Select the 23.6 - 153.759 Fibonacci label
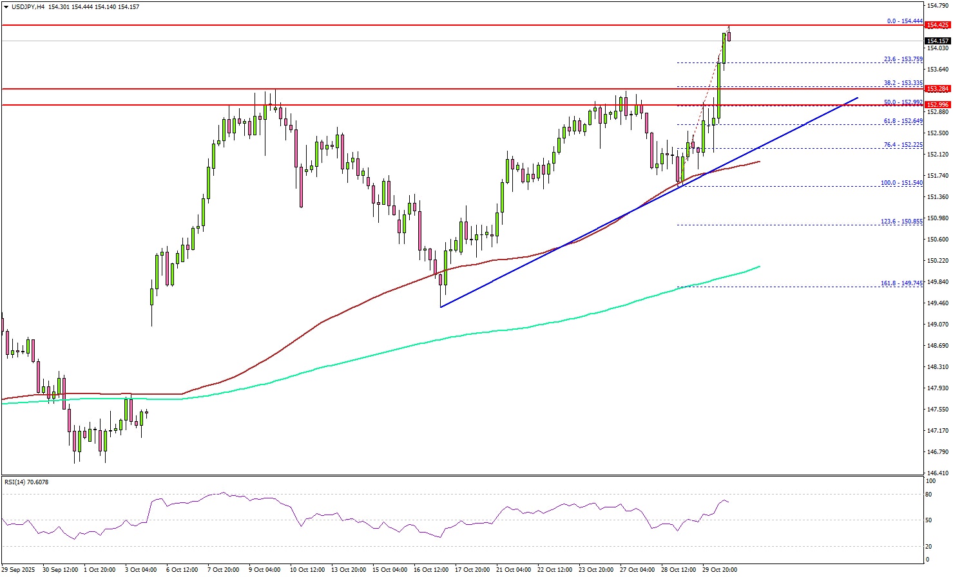This screenshot has height=577, width=953. pos(903,59)
